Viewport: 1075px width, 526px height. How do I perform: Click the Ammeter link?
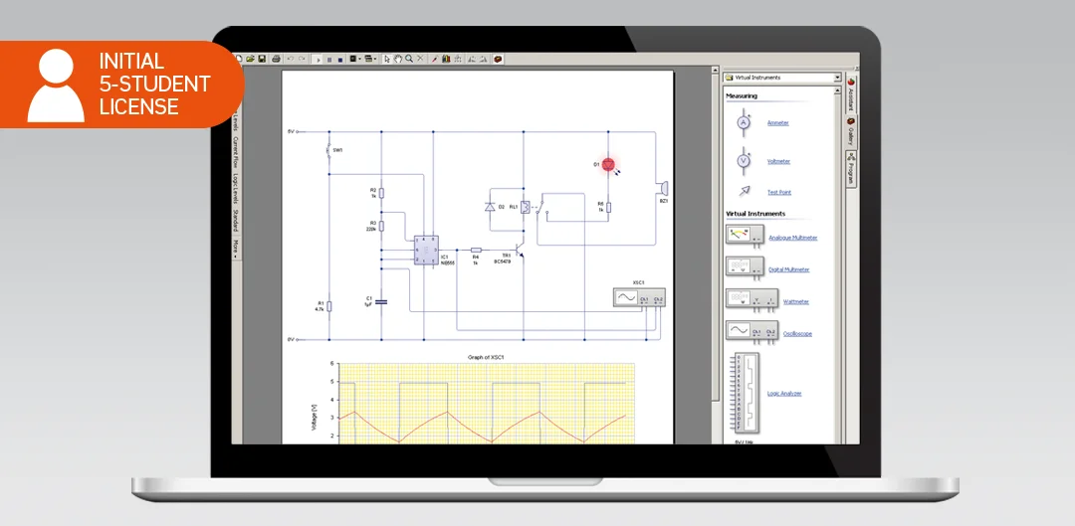tap(777, 123)
